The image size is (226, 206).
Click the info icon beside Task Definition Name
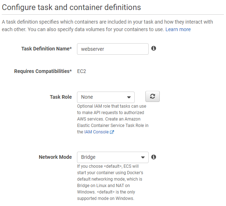[x=154, y=48]
